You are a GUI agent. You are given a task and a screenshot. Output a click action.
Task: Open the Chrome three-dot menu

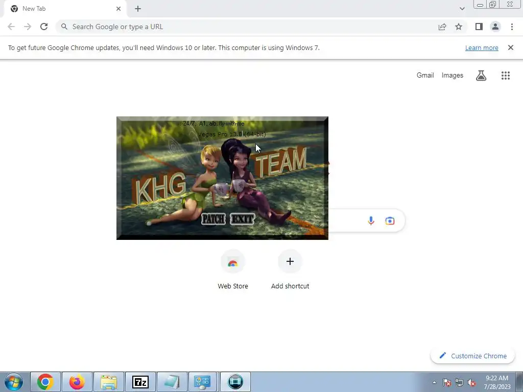click(512, 27)
